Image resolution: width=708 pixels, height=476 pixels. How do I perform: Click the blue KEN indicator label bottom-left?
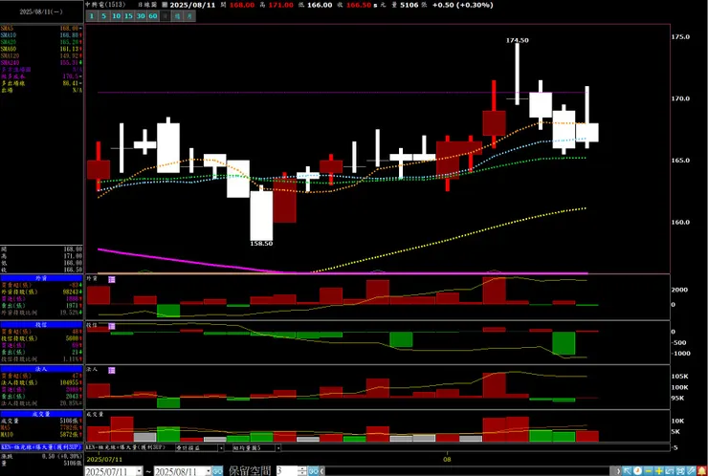point(41,447)
